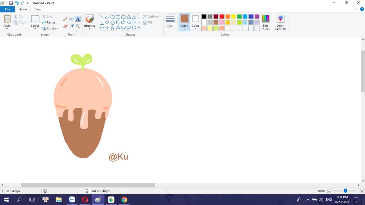The width and height of the screenshot is (365, 205).
Task: Choose the Curve shape
Action: tap(107, 17)
